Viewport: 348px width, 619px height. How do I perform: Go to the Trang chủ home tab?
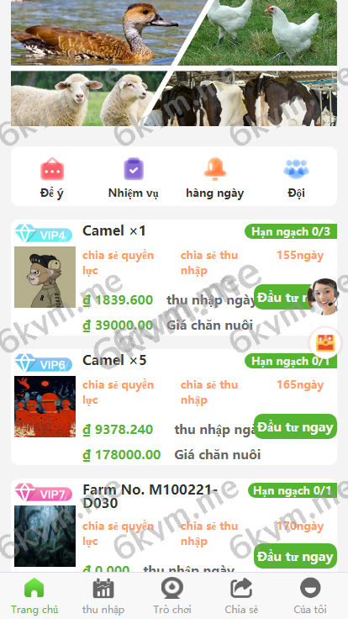[x=34, y=595]
